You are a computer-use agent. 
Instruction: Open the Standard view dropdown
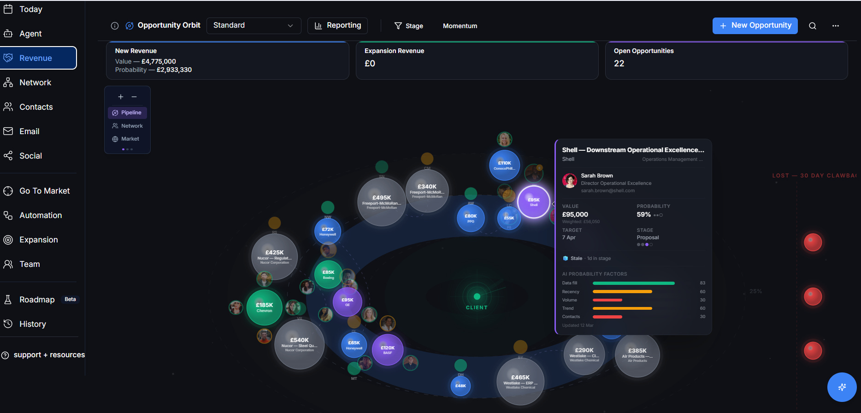tap(254, 26)
